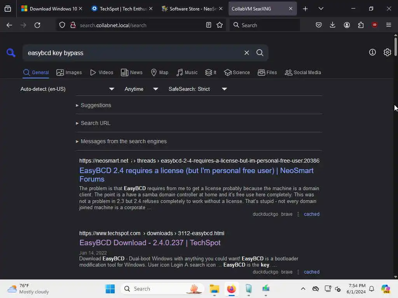Open engine options menu for TechSpot result
The image size is (398, 298).
(298, 272)
